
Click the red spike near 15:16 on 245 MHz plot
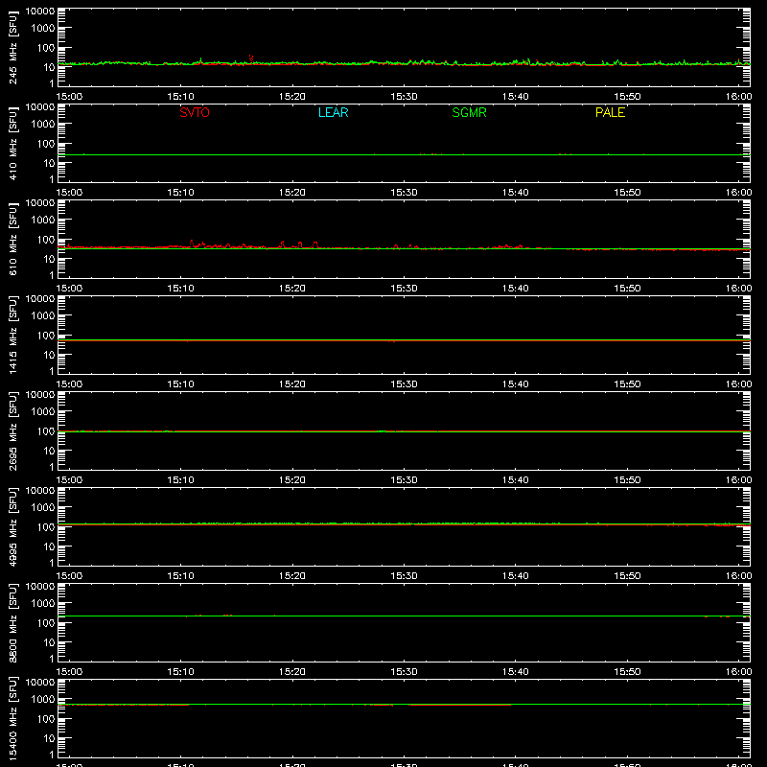(x=251, y=58)
